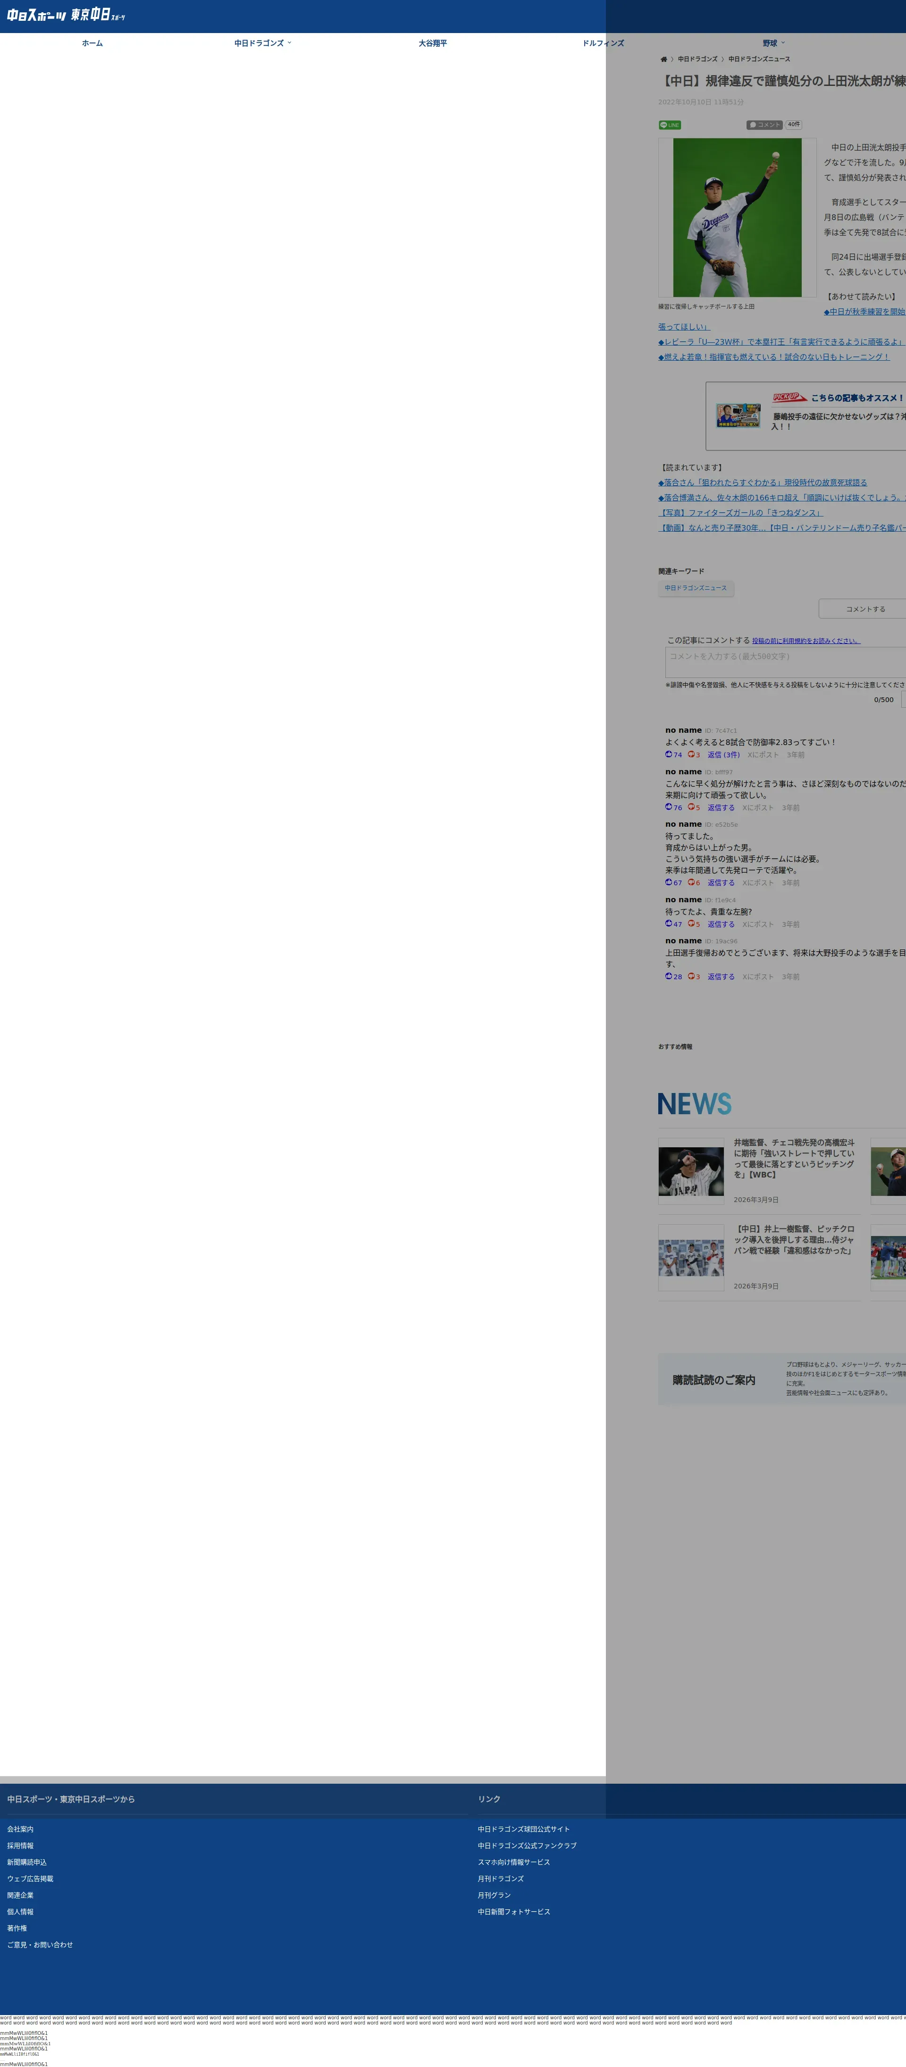This screenshot has height=2067, width=906.
Task: Open the 中日ドラゴンズニュース keyword tag
Action: (x=695, y=588)
